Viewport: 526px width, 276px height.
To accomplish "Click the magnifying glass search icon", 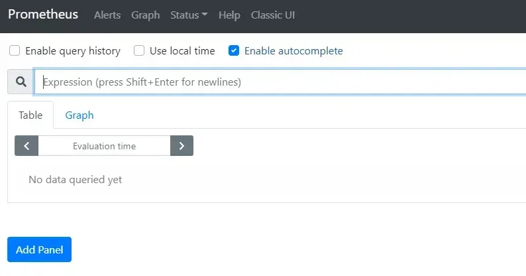I will [x=21, y=82].
